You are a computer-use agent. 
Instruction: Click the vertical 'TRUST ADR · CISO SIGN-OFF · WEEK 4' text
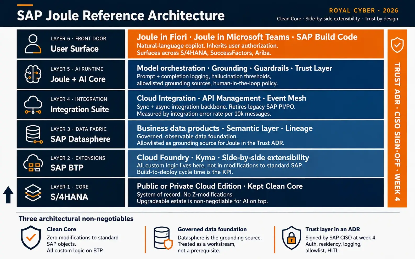pyautogui.click(x=397, y=132)
